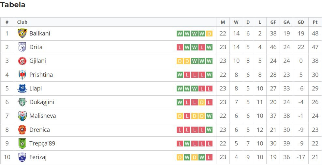The height and width of the screenshot is (165, 322).
Task: Click Ballkani's yellow D form badge
Action: [x=209, y=34]
